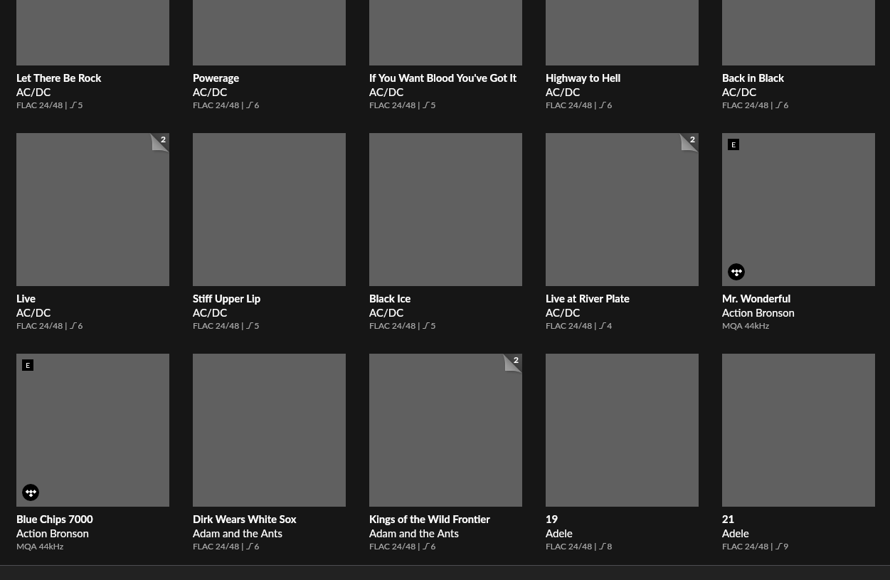Select the If You Want Blood You've Got It title
The width and height of the screenshot is (890, 580).
tap(443, 78)
